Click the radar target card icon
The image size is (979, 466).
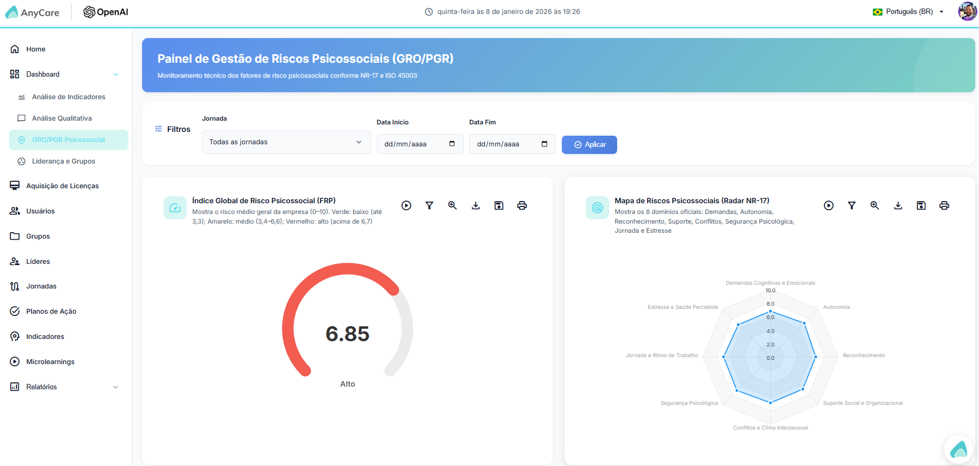point(597,208)
